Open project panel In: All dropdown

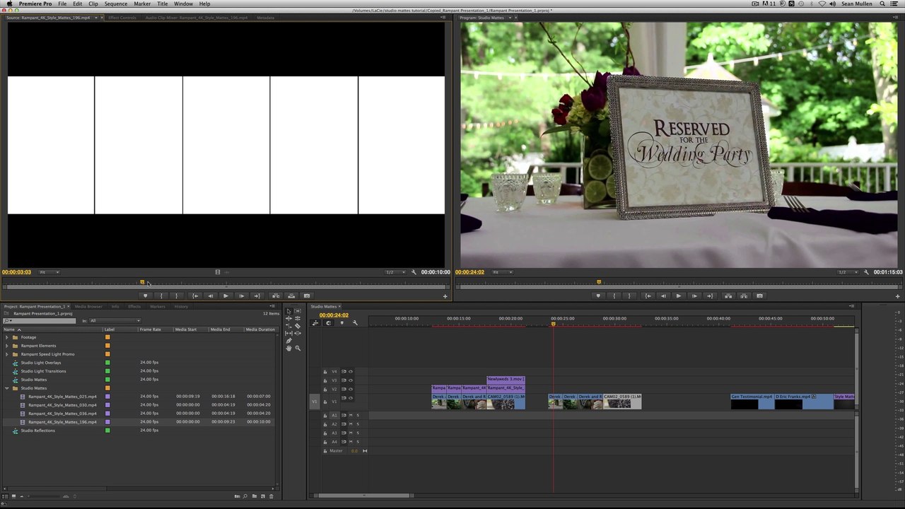click(x=115, y=321)
